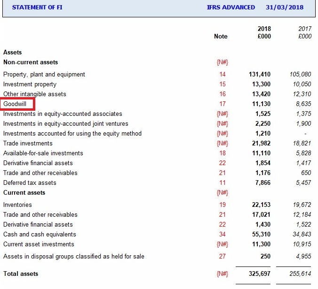Select the Investment property row label
The width and height of the screenshot is (318, 289).
pos(30,84)
